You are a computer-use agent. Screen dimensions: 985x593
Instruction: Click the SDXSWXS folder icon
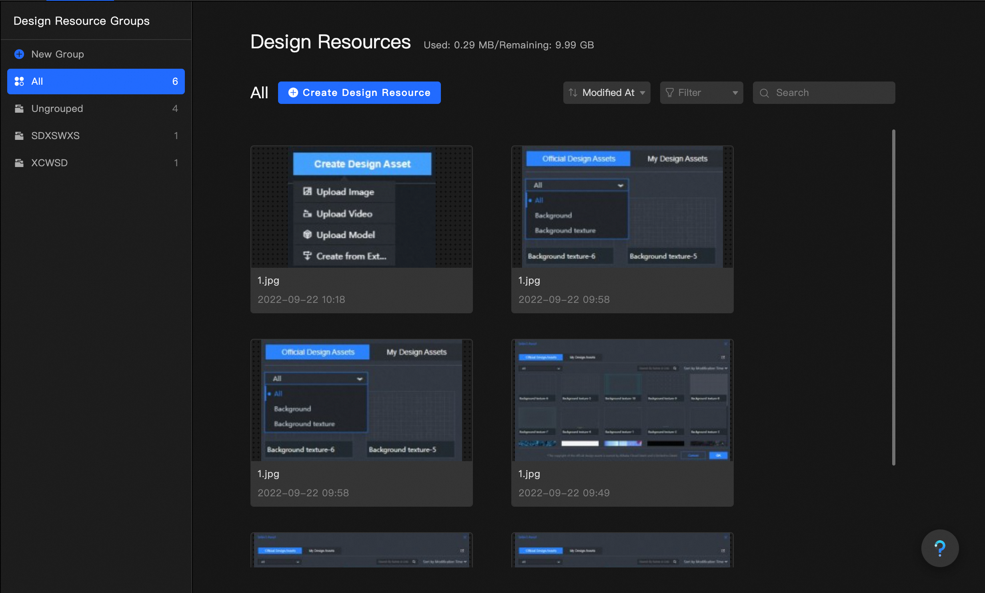[19, 136]
